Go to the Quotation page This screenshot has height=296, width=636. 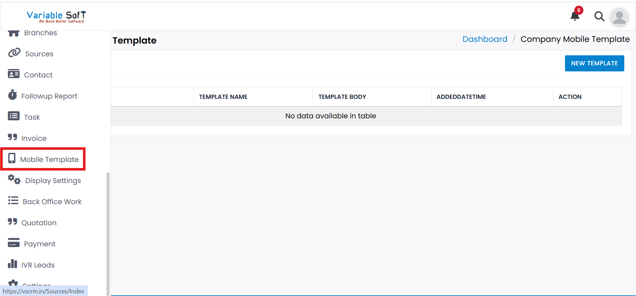pos(39,223)
